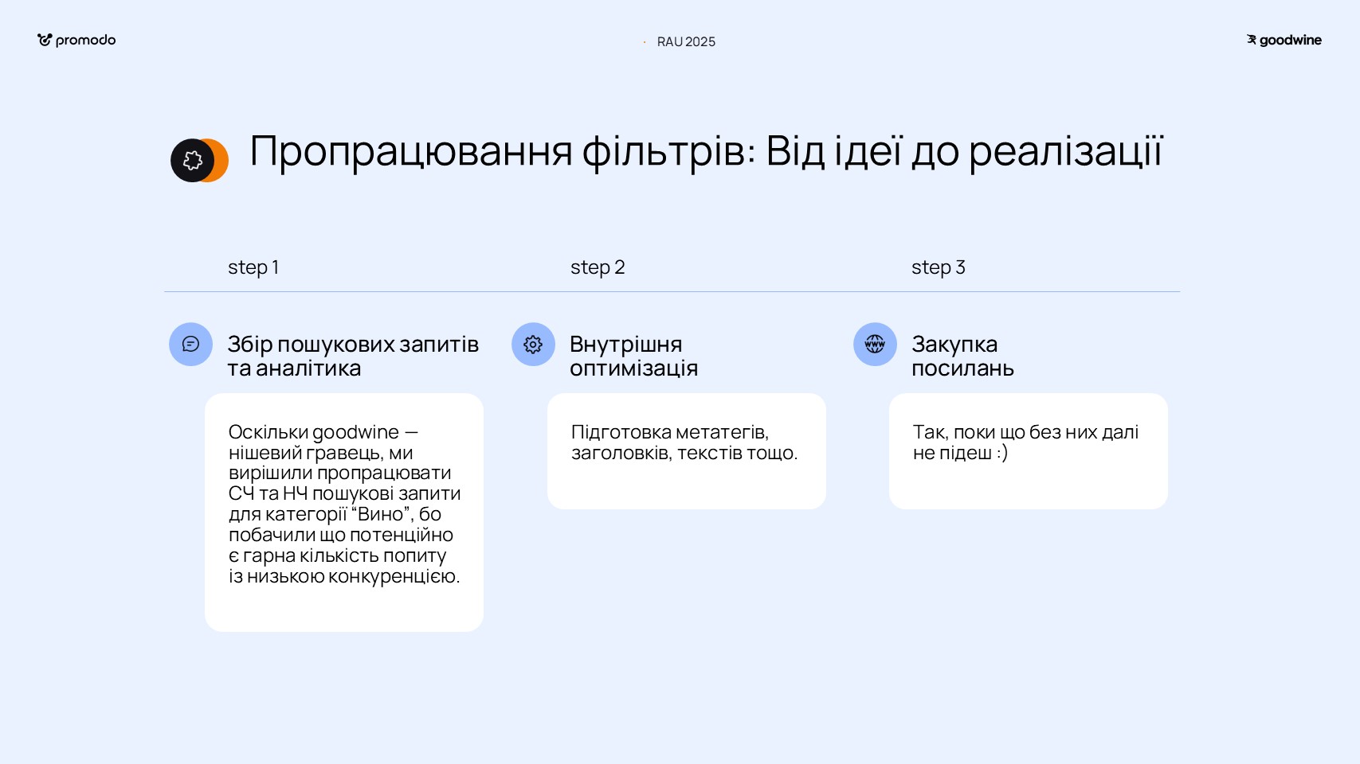Click the orange circle behind the puzzle badge

221,161
